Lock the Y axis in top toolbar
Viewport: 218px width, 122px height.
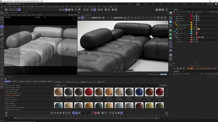coord(13,9)
